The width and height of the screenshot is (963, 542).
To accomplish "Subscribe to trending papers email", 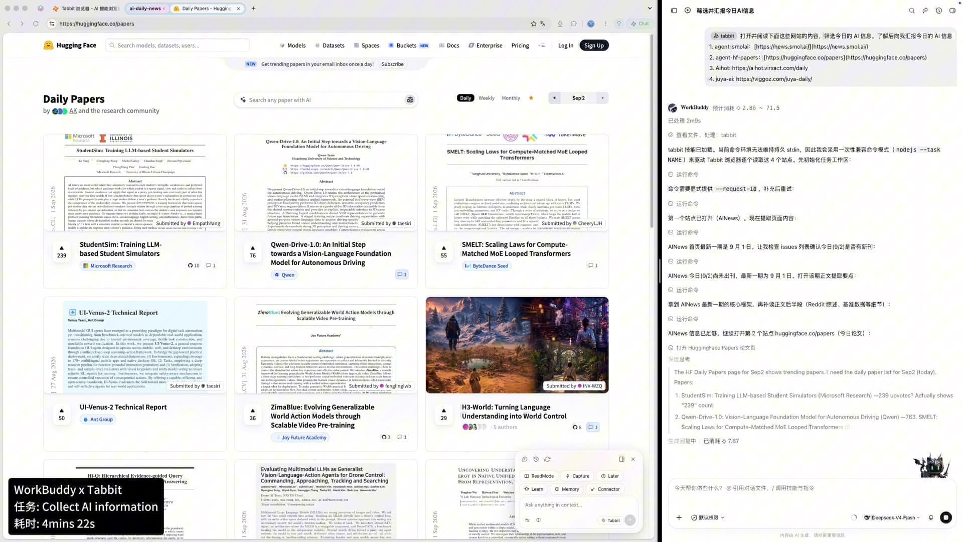I will click(x=392, y=64).
